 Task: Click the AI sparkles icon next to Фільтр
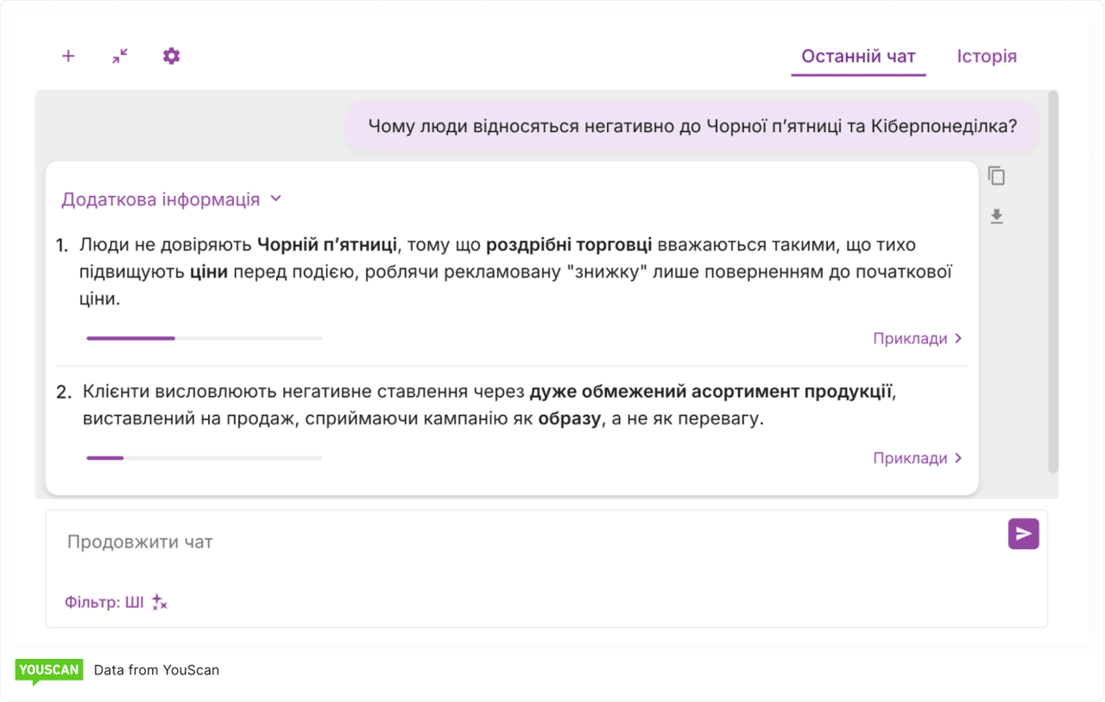pos(158,603)
